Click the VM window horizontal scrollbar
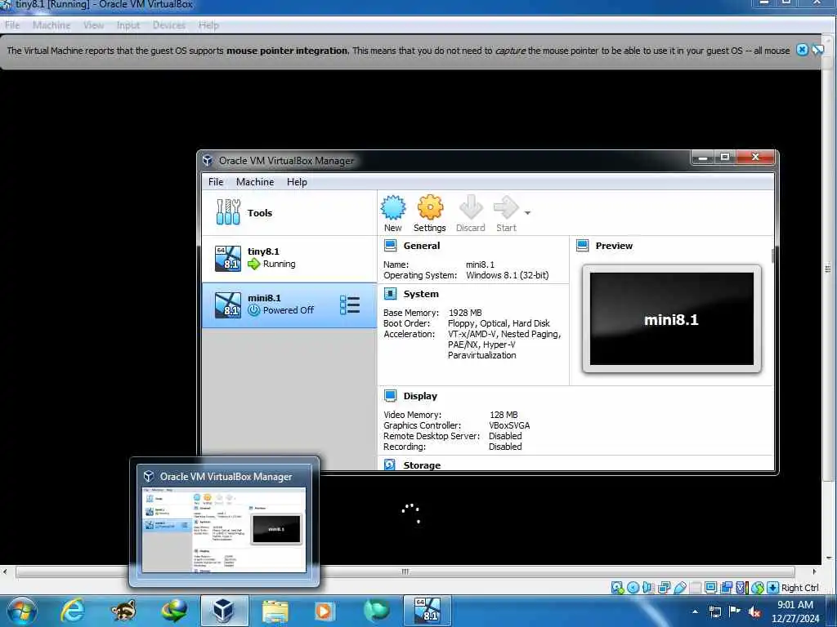837x627 pixels. (405, 571)
